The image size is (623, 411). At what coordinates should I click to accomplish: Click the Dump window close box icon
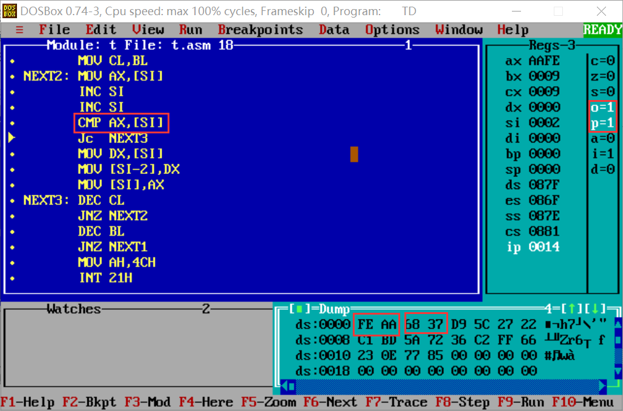click(x=299, y=309)
